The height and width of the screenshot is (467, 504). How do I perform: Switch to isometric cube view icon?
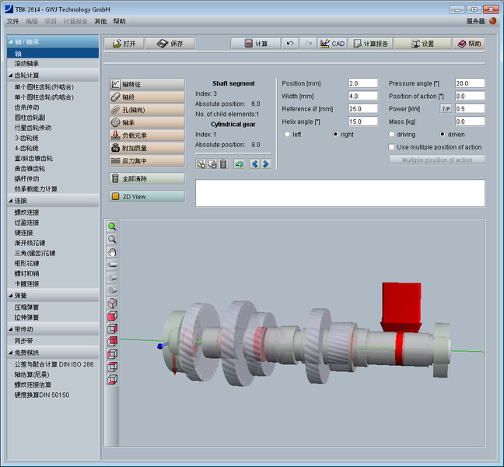112,303
